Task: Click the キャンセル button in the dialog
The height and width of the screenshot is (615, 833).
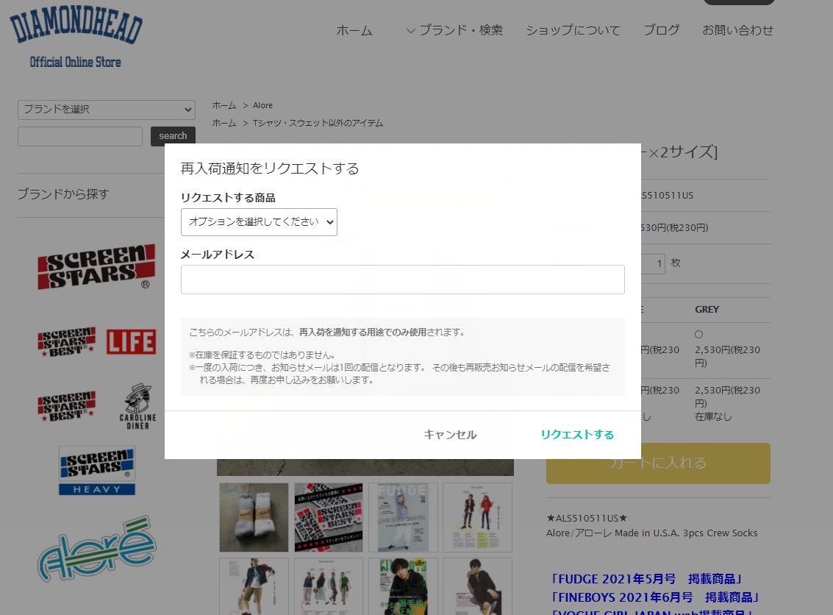Action: [450, 435]
